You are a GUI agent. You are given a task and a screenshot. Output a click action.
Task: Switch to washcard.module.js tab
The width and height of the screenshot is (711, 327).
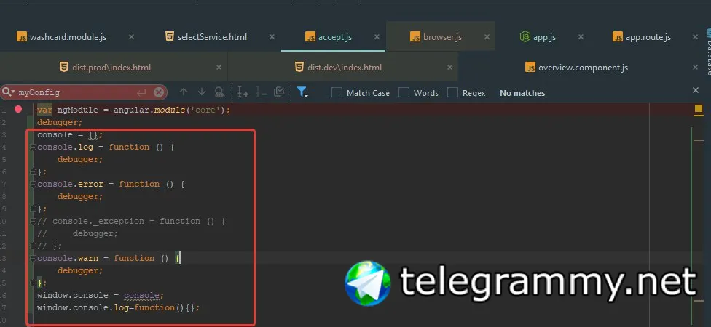coord(68,37)
